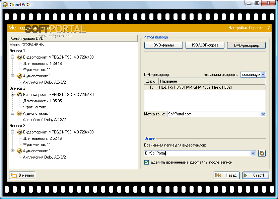Select the DVD-файлы output method
278x199 pixels.
(163, 45)
